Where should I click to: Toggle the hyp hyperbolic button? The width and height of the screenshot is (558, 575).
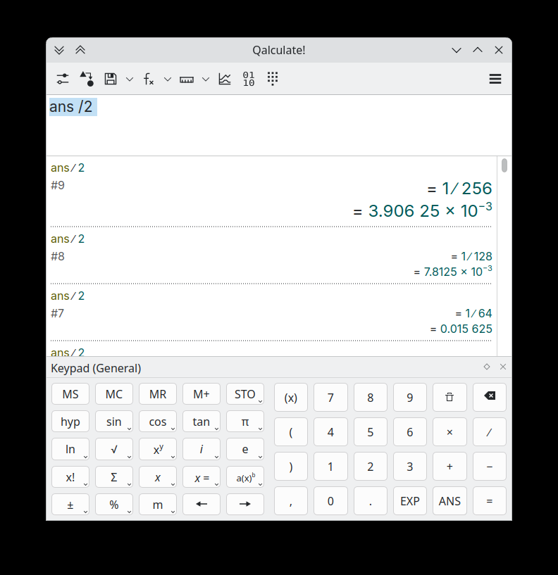tap(70, 422)
